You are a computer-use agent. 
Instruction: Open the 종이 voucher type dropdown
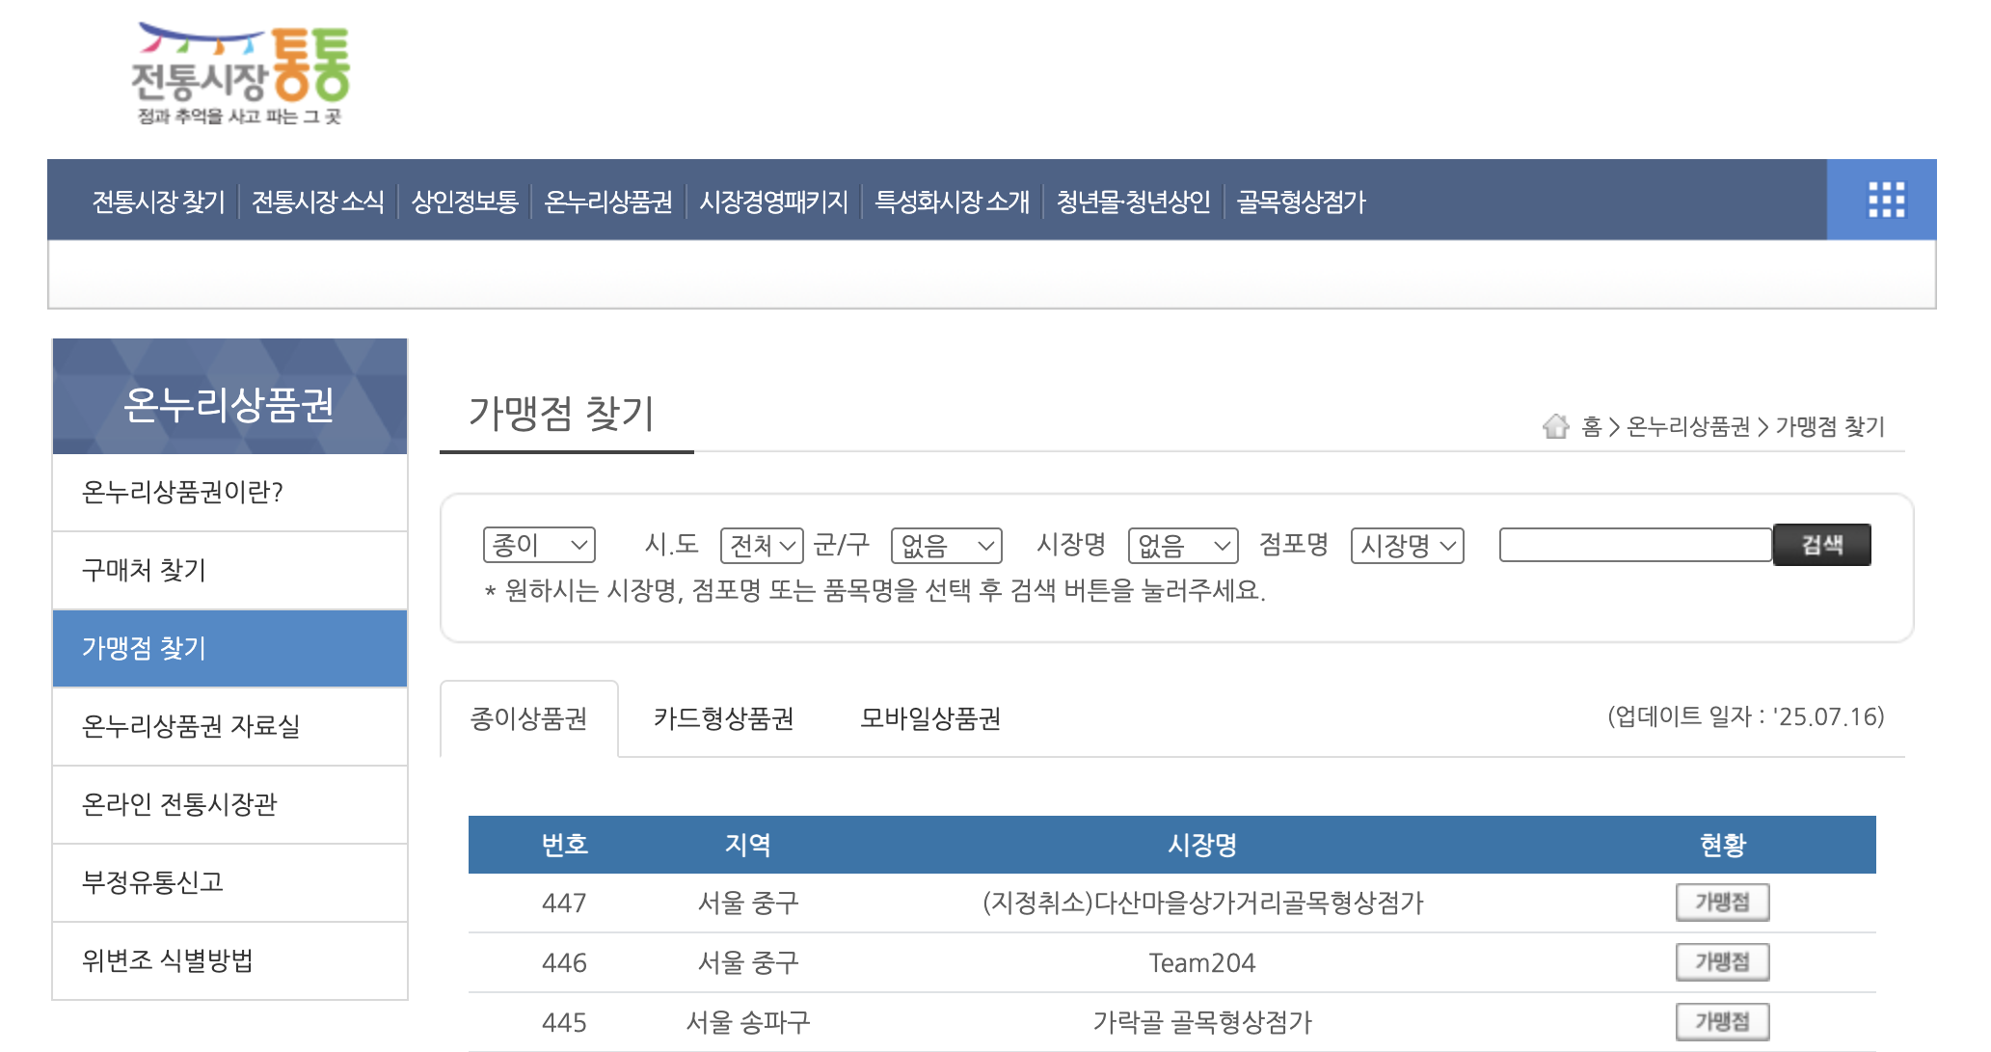tap(539, 545)
